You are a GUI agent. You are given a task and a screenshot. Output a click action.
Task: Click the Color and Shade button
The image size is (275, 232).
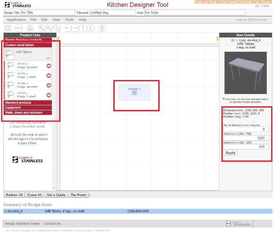[x=206, y=2]
